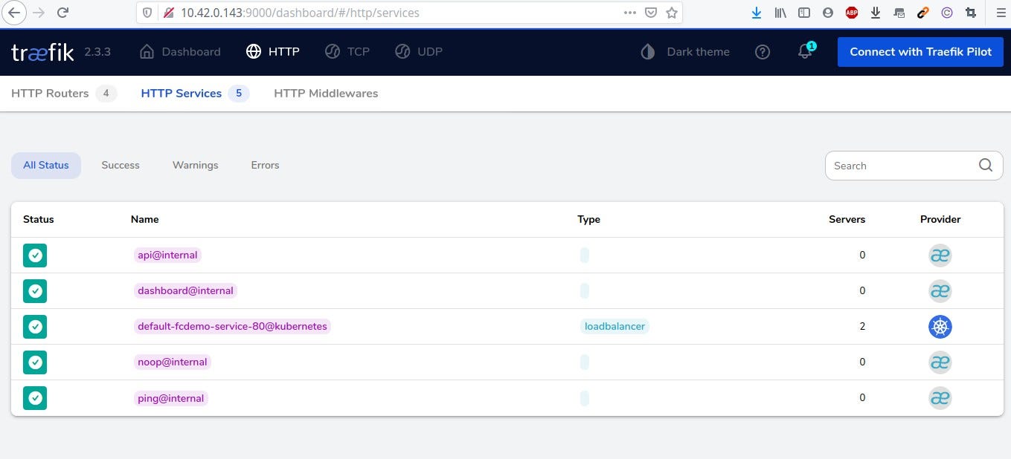The height and width of the screenshot is (459, 1011).
Task: Open the noop@internal service
Action: 173,362
